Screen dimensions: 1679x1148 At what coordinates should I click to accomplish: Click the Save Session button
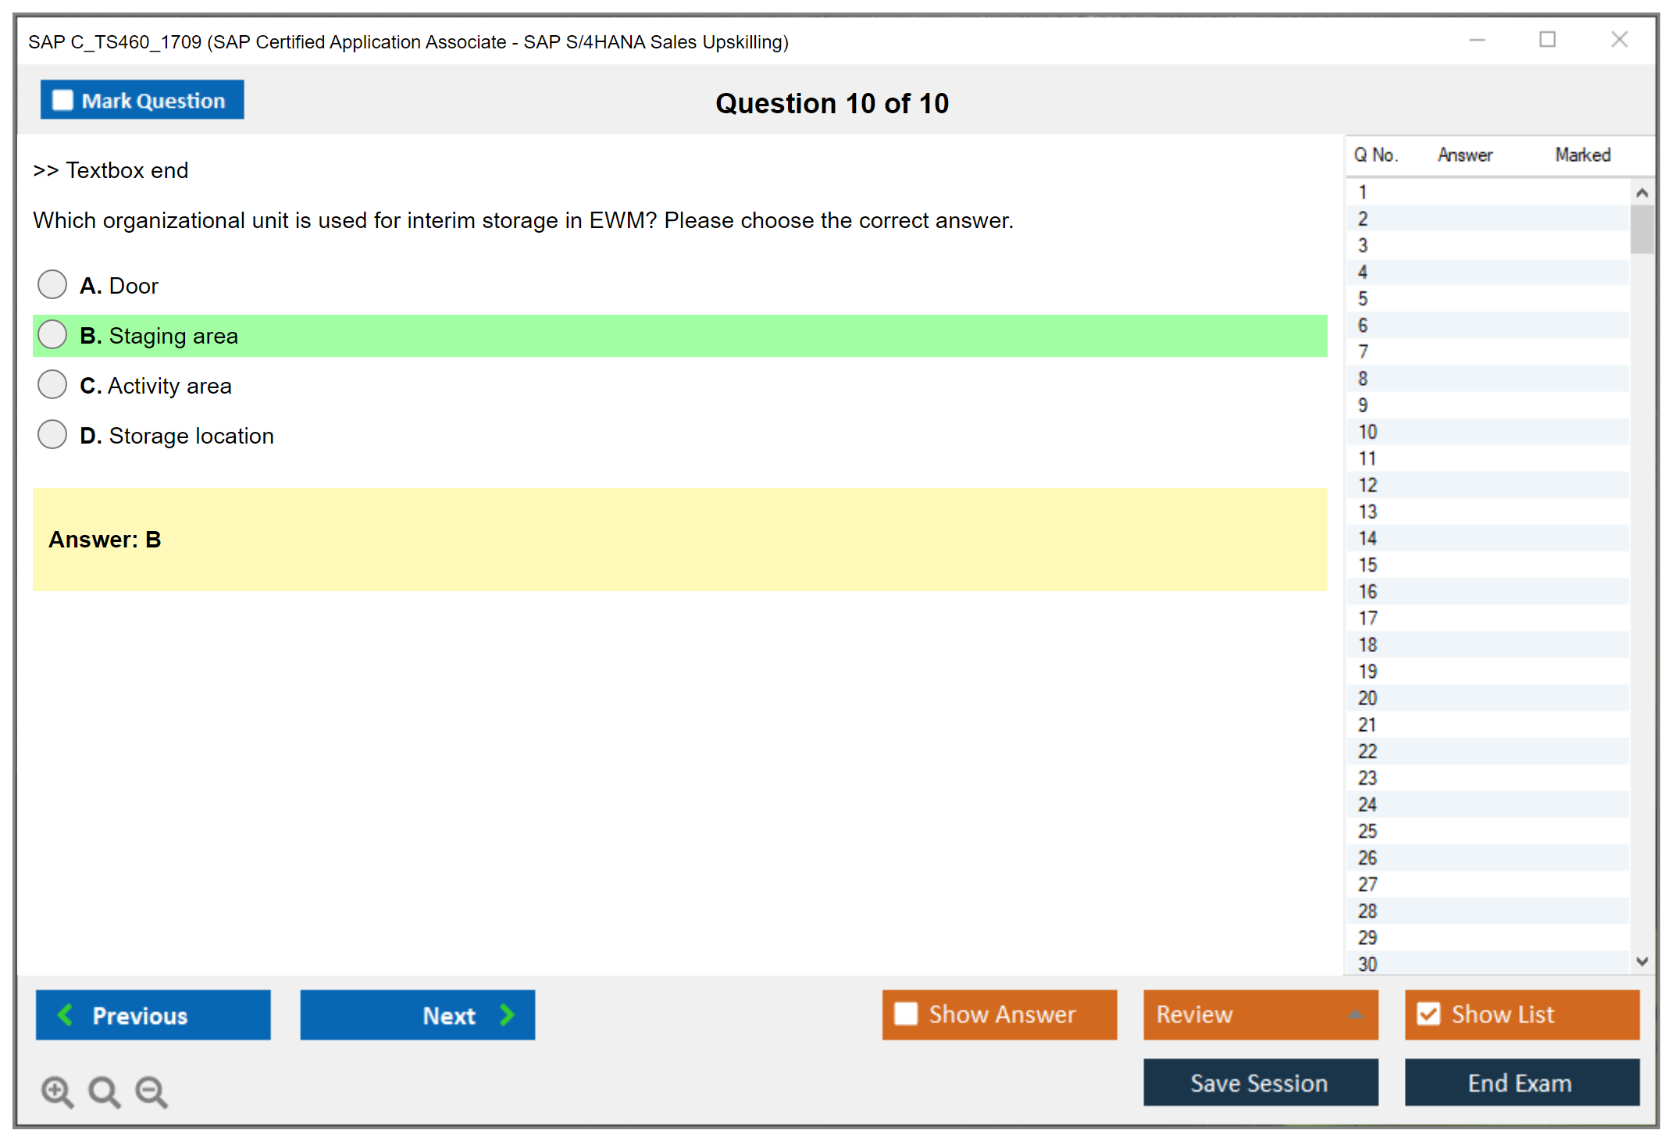click(x=1260, y=1082)
